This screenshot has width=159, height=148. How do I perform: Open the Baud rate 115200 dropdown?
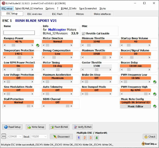[x=39, y=136]
